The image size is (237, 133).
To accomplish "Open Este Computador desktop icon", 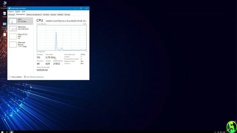I will tap(4, 5).
